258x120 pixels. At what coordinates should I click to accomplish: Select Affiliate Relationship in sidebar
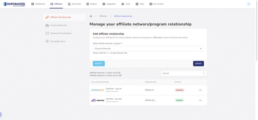tap(64, 17)
